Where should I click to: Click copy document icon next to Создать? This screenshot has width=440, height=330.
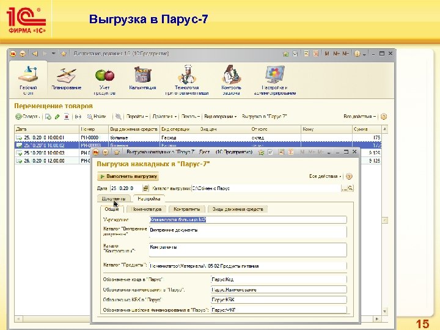coord(48,117)
